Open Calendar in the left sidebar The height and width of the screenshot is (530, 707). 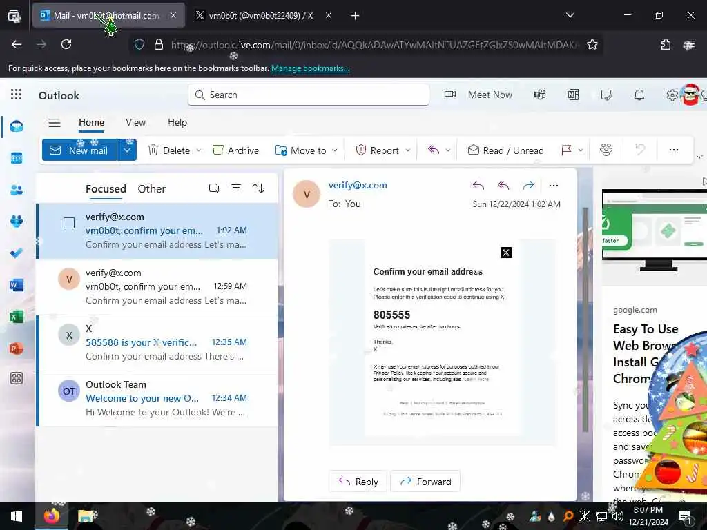click(x=17, y=158)
